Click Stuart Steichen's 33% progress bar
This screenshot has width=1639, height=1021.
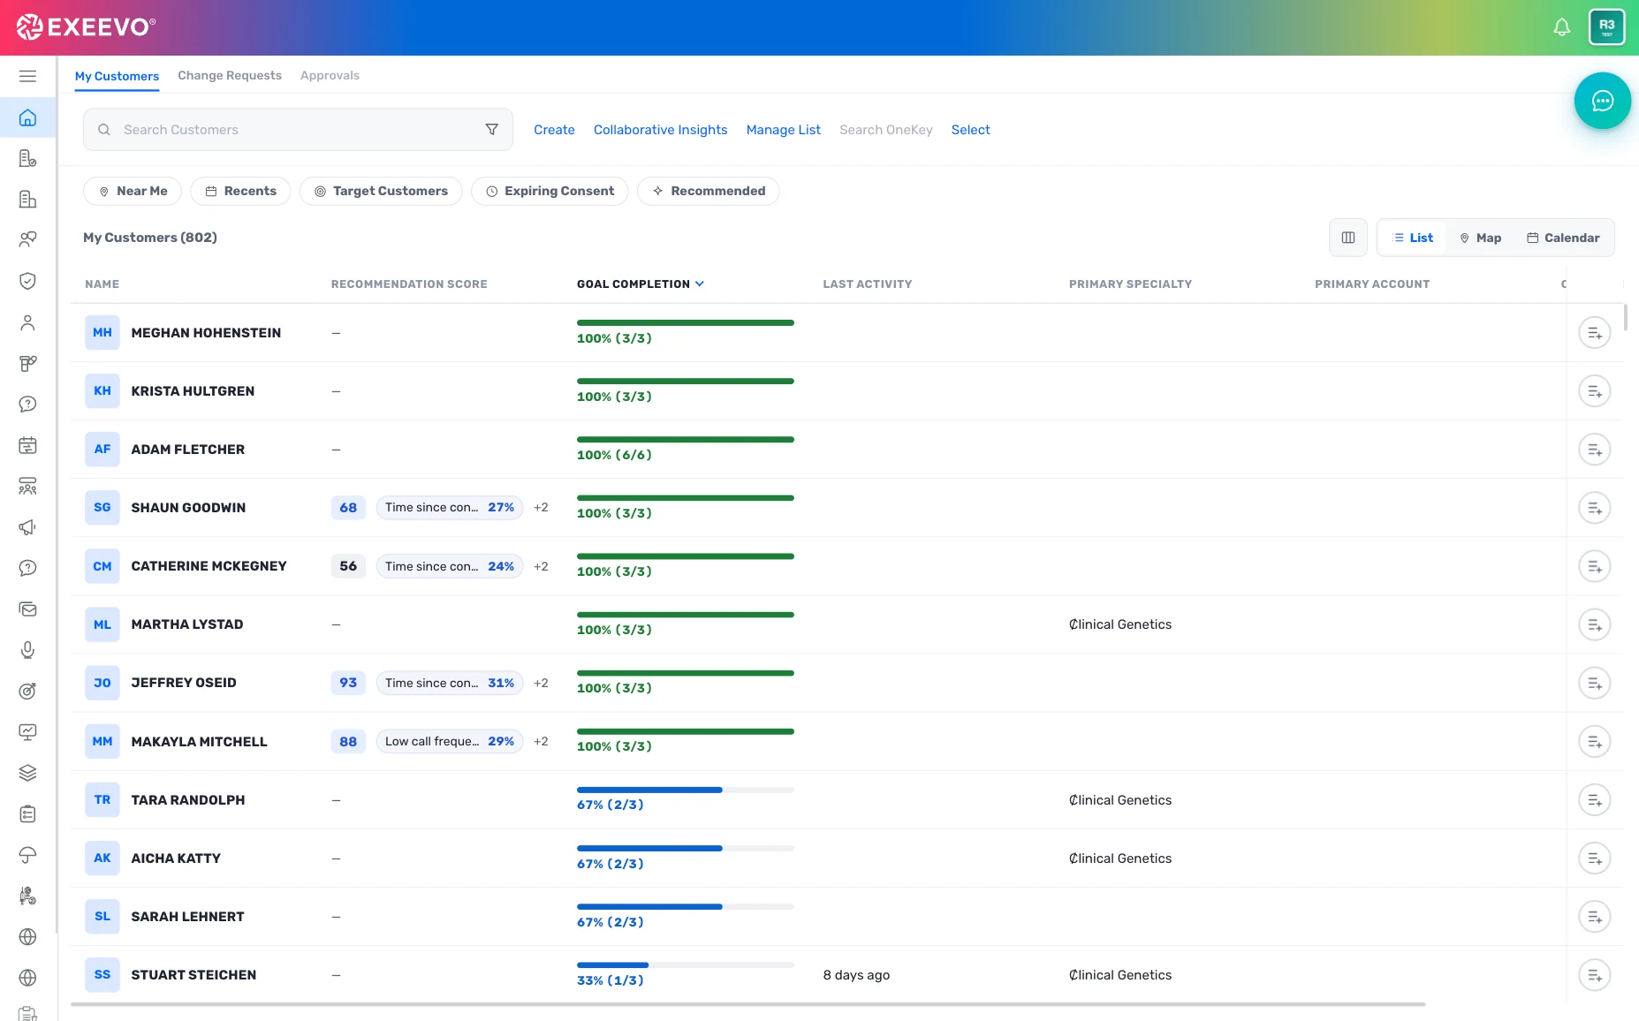(x=686, y=965)
